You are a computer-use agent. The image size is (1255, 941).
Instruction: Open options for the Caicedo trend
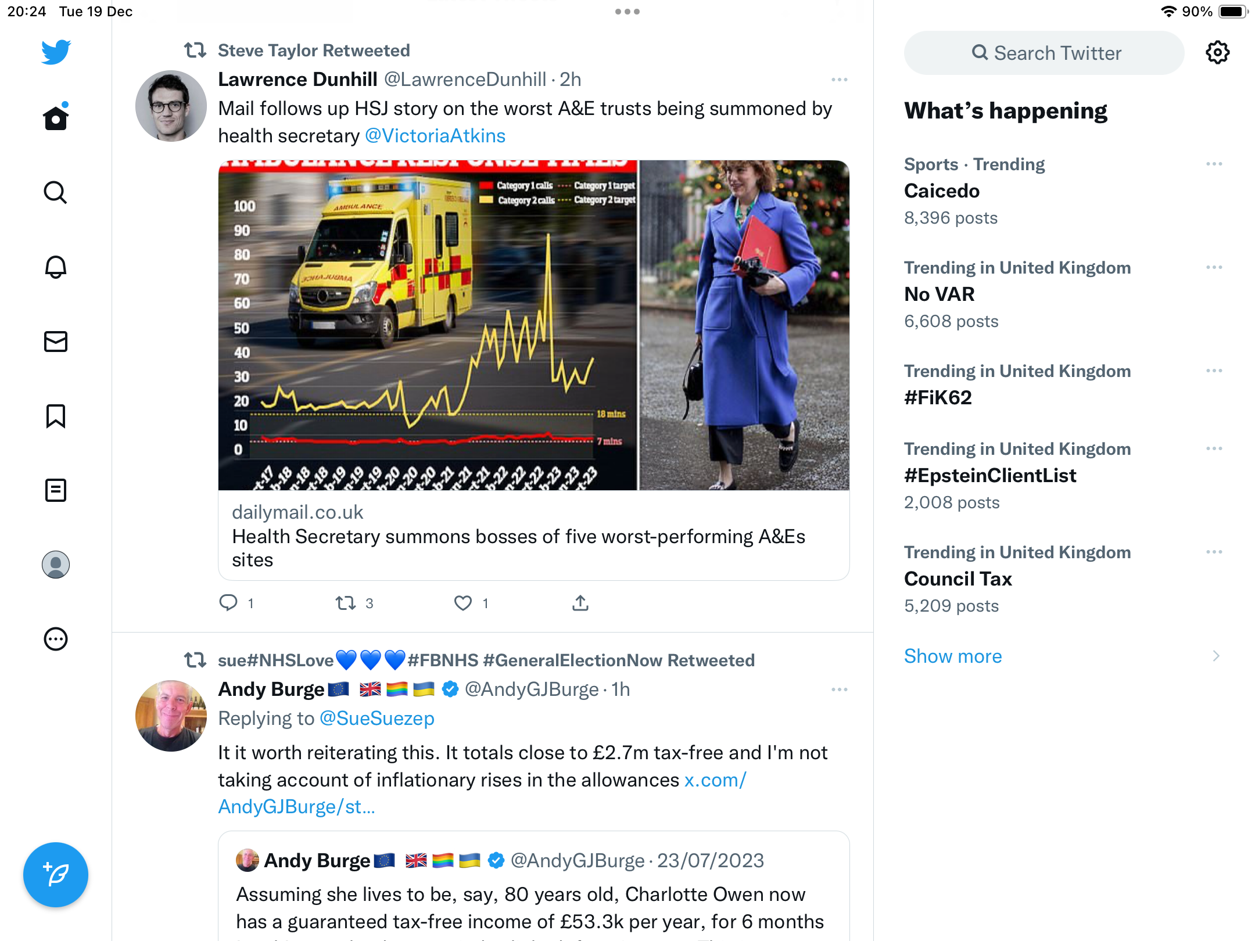(1214, 164)
